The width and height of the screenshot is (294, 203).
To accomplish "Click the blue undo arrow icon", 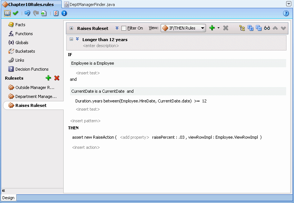I will click(27, 13).
